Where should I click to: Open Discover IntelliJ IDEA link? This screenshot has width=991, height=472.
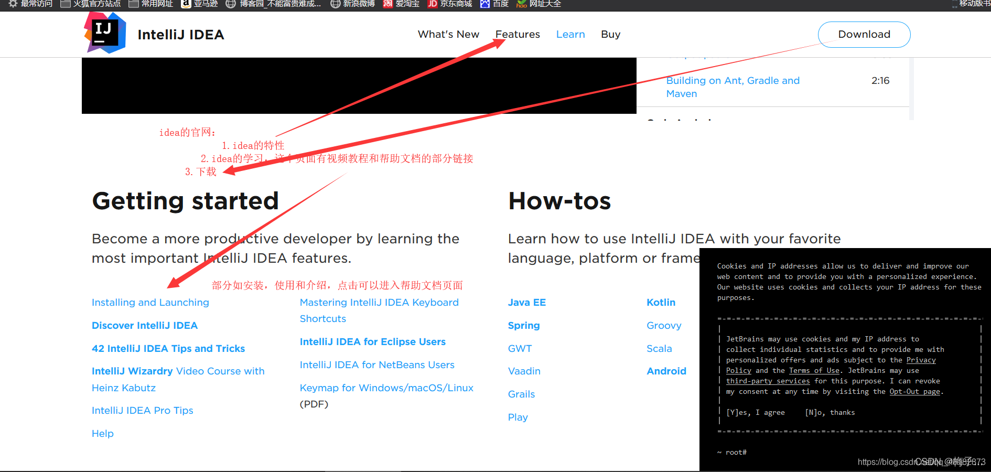(x=145, y=326)
